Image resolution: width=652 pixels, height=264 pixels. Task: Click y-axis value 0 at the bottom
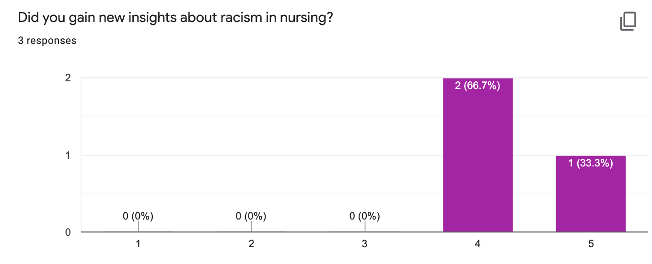[x=68, y=232]
